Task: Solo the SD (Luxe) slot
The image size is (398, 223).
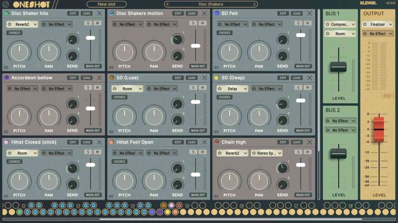Action: [193, 87]
